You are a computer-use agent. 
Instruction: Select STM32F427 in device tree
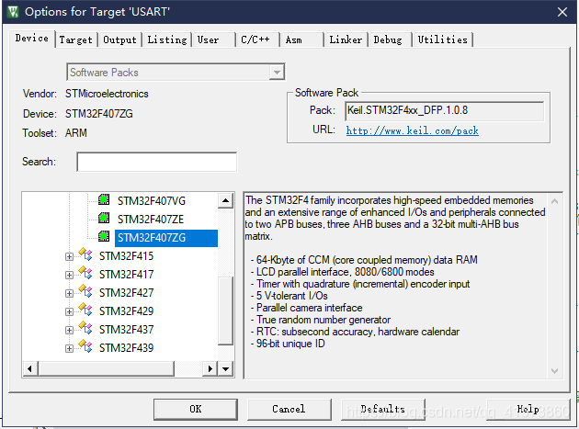pyautogui.click(x=126, y=293)
